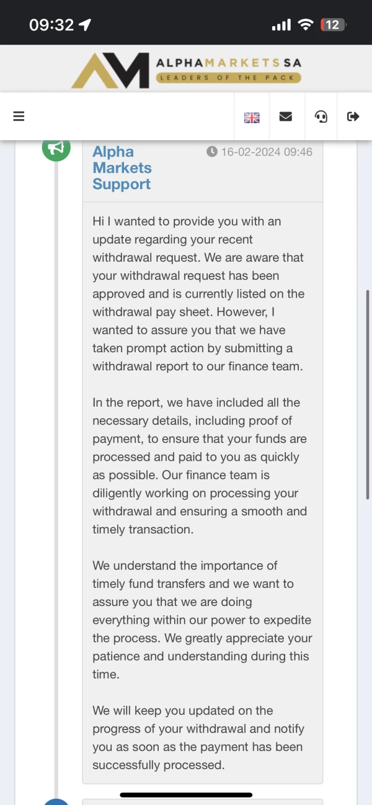Tap the home indicator bar at bottom
This screenshot has width=372, height=805.
pyautogui.click(x=186, y=794)
